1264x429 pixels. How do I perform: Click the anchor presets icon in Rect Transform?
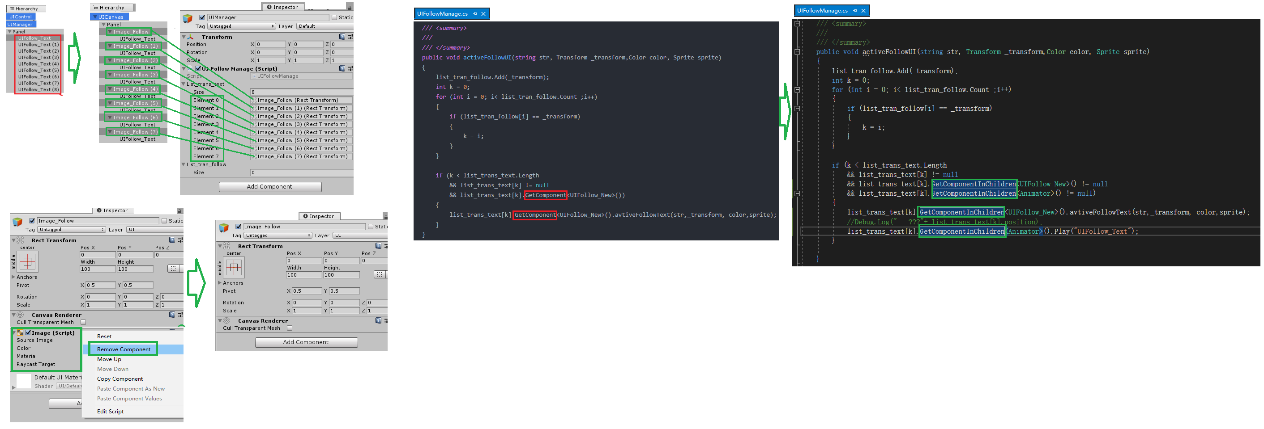tap(27, 261)
